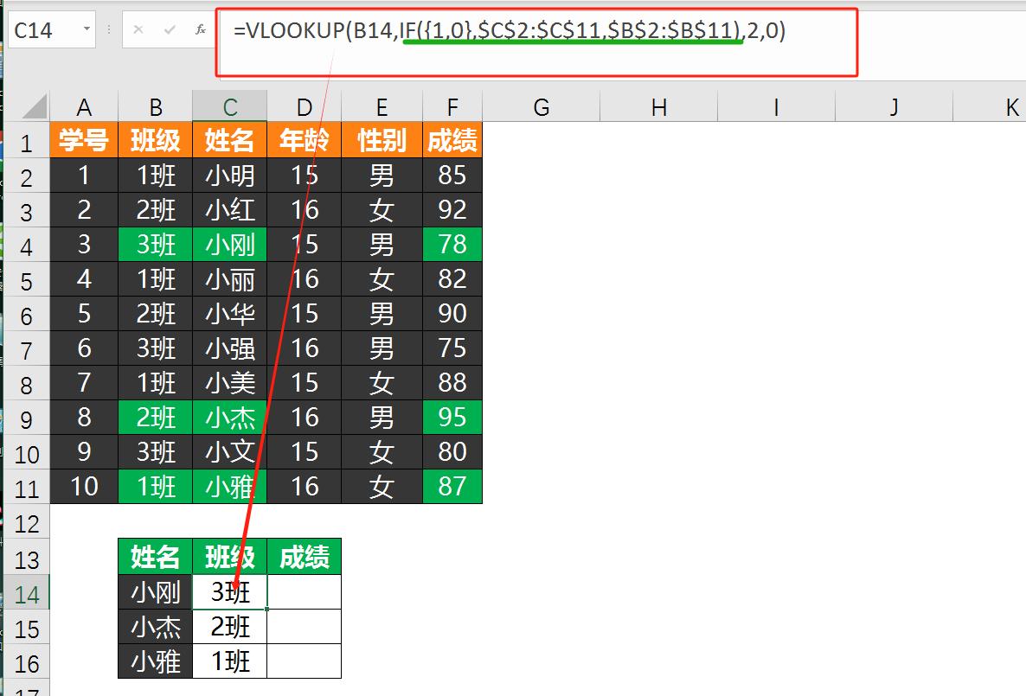Click the Select All corner triangle
1026x696 pixels.
click(33, 106)
